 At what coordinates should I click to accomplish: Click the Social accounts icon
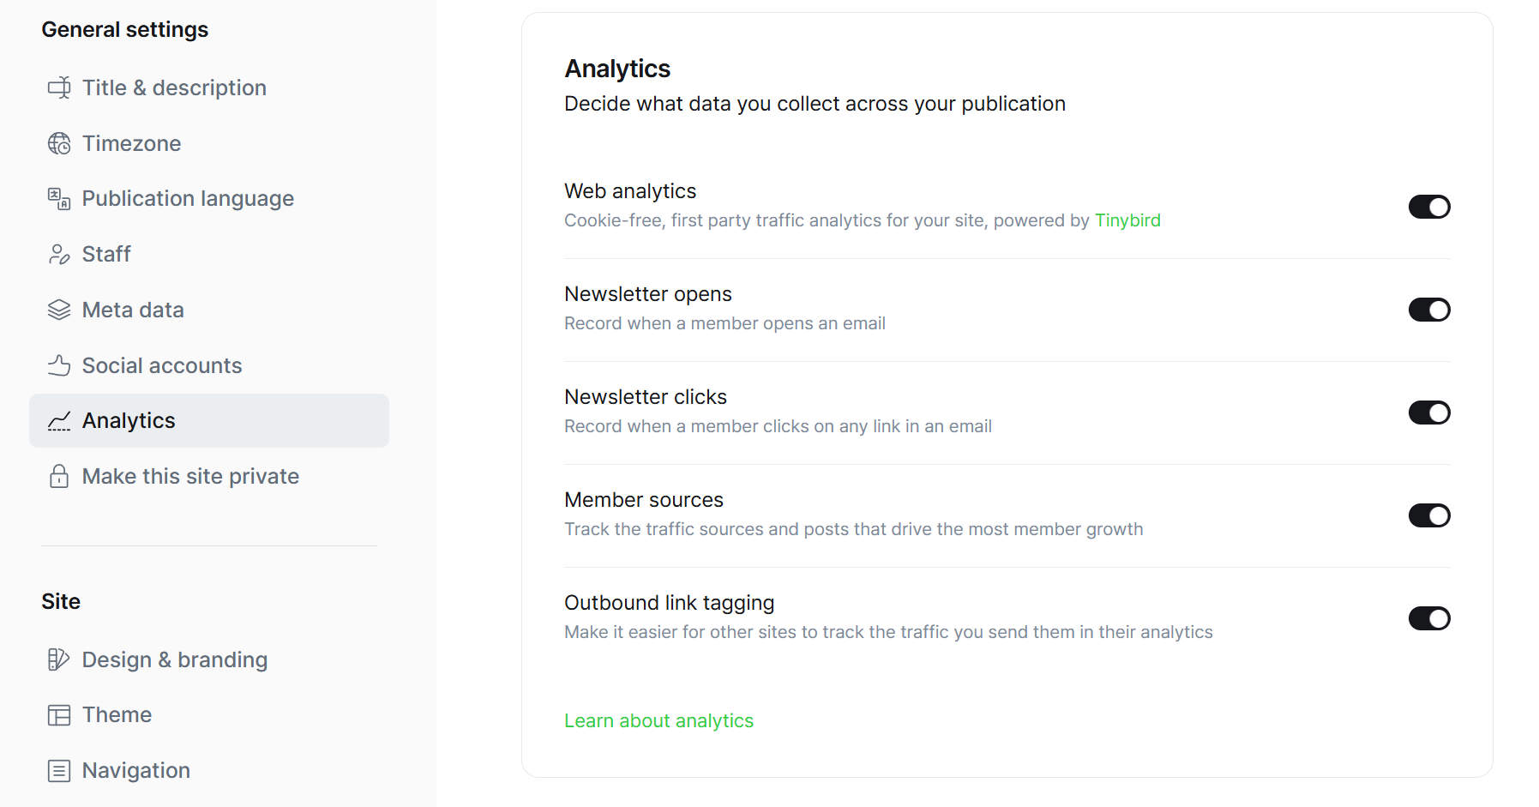click(59, 365)
